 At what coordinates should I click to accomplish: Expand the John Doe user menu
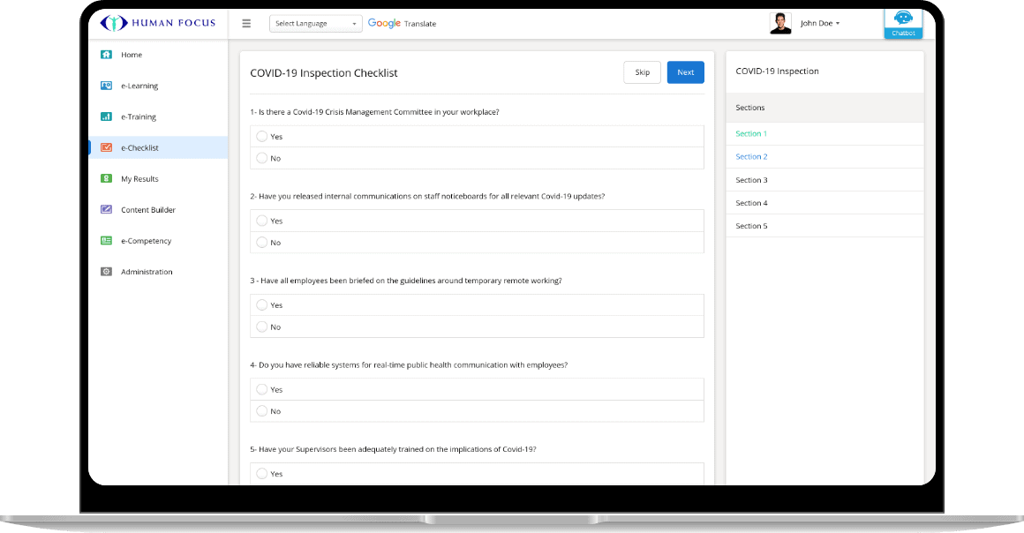point(819,24)
